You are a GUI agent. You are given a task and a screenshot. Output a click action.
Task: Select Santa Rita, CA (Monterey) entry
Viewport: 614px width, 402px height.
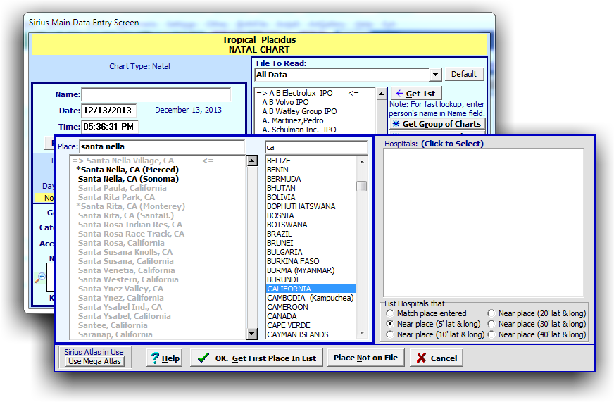pos(131,206)
